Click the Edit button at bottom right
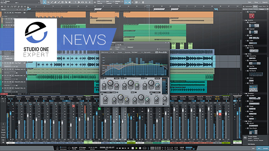 tap(253, 148)
